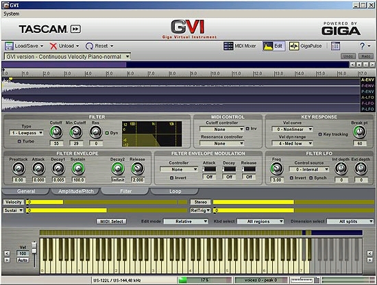Viewport: 377px width, 285px height.
Task: Open the filter Type dropdown
Action: [x=27, y=133]
